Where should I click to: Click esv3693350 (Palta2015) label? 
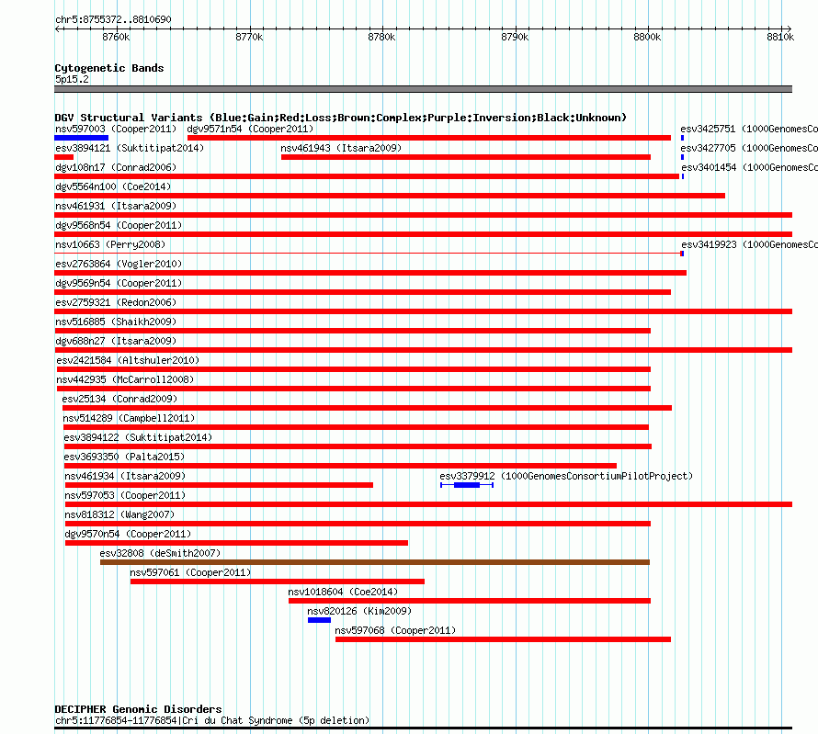pos(124,457)
